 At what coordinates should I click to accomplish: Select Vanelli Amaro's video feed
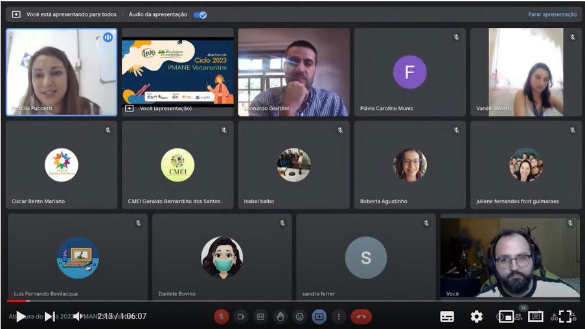click(526, 72)
